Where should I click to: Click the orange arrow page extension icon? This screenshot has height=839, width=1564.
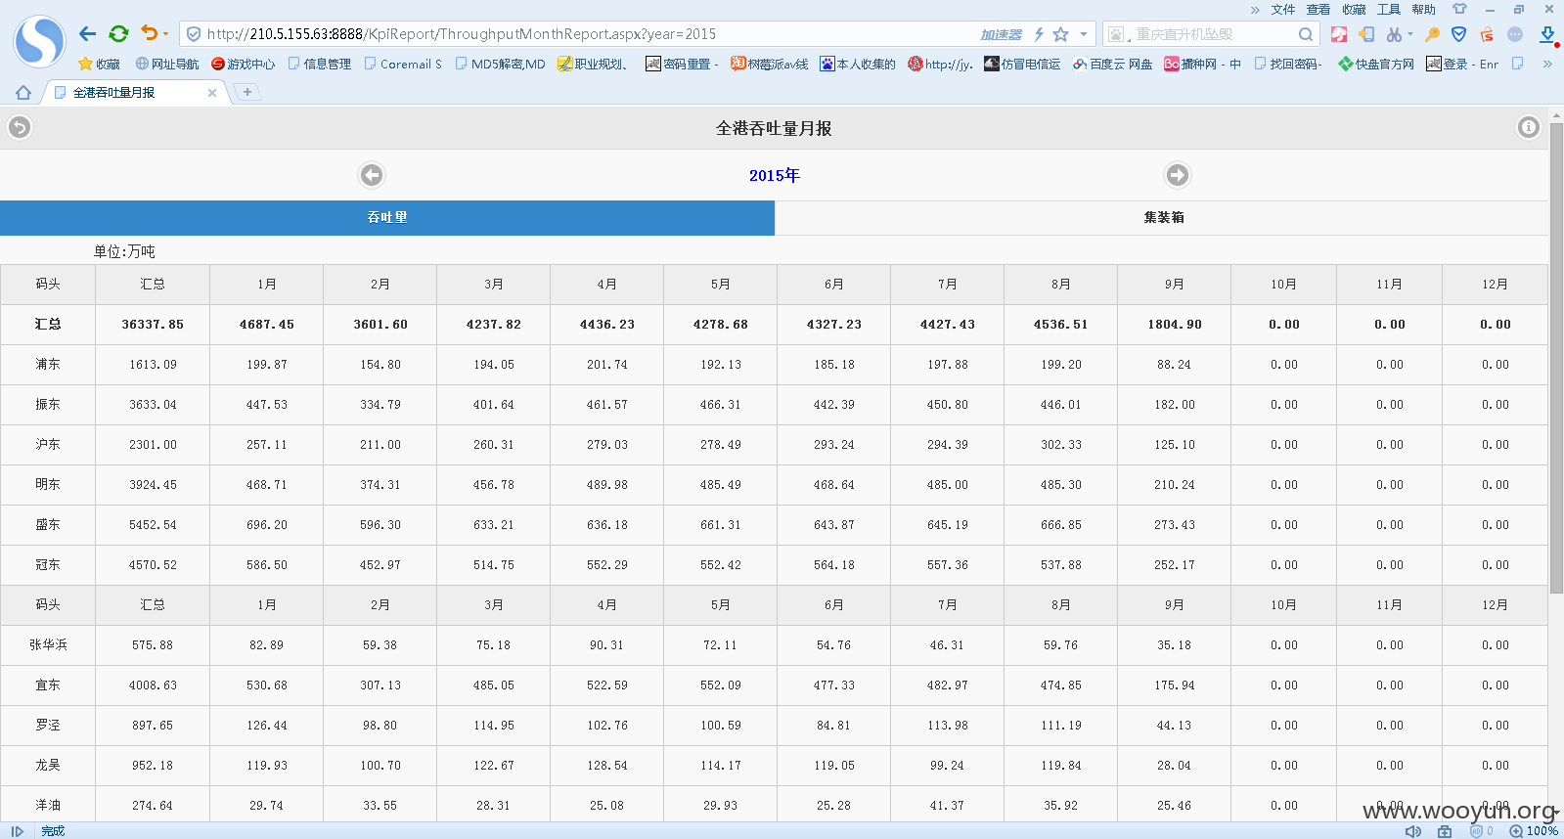tap(1366, 34)
